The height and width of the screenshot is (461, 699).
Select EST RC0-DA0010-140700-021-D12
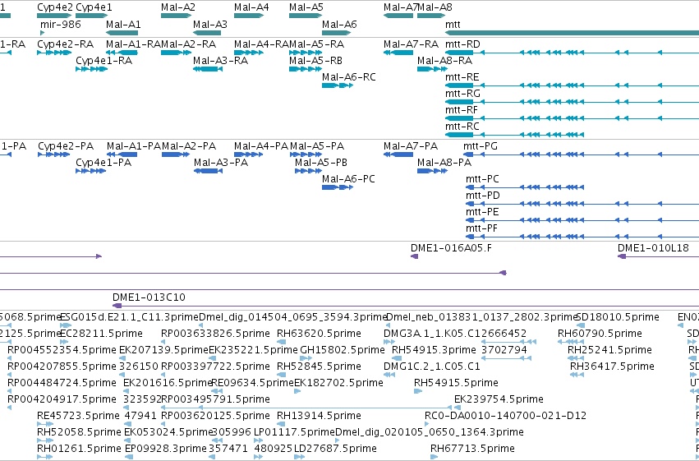pos(427,424)
